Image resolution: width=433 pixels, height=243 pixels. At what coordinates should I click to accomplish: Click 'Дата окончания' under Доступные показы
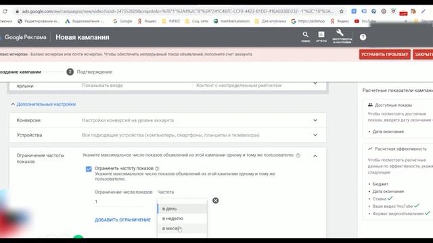[388, 132]
